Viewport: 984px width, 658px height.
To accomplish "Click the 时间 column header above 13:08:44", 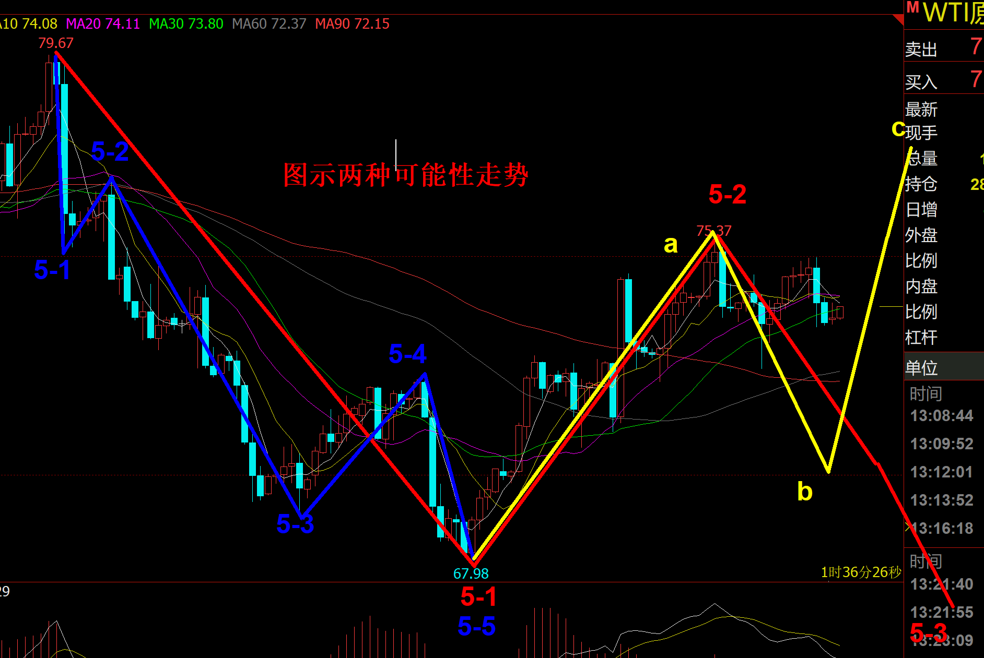I will tap(926, 393).
